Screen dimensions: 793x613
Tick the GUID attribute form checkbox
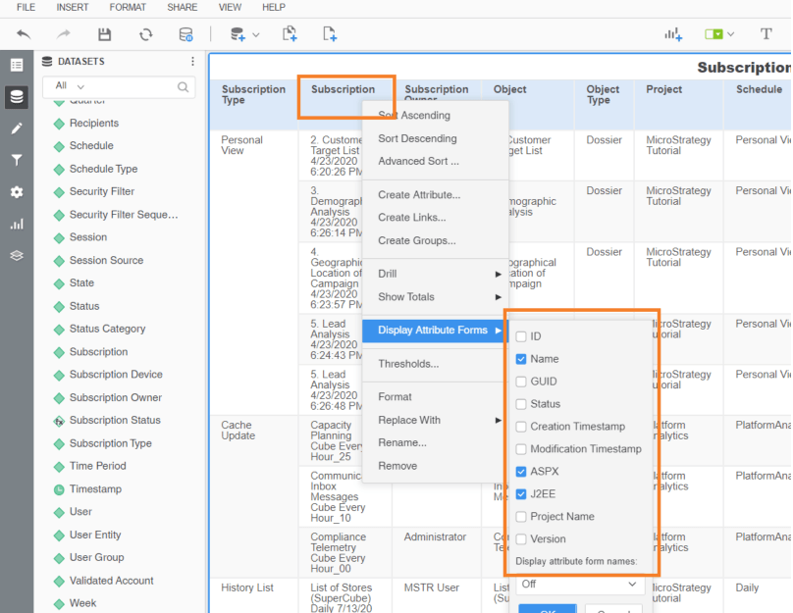click(521, 382)
